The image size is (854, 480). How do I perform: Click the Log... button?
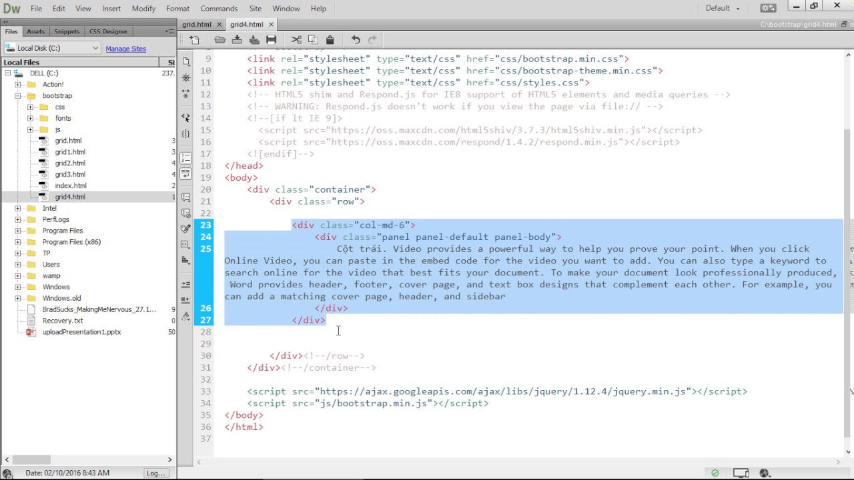(155, 473)
